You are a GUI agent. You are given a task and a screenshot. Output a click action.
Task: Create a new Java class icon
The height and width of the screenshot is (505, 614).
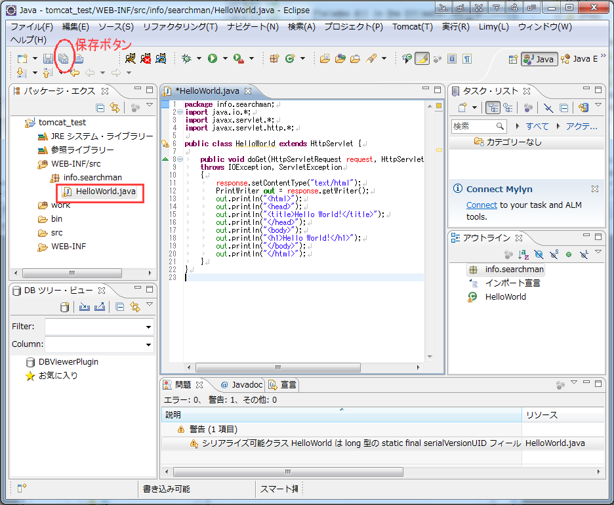pos(290,59)
